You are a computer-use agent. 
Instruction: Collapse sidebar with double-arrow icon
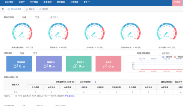[x=3, y=9]
